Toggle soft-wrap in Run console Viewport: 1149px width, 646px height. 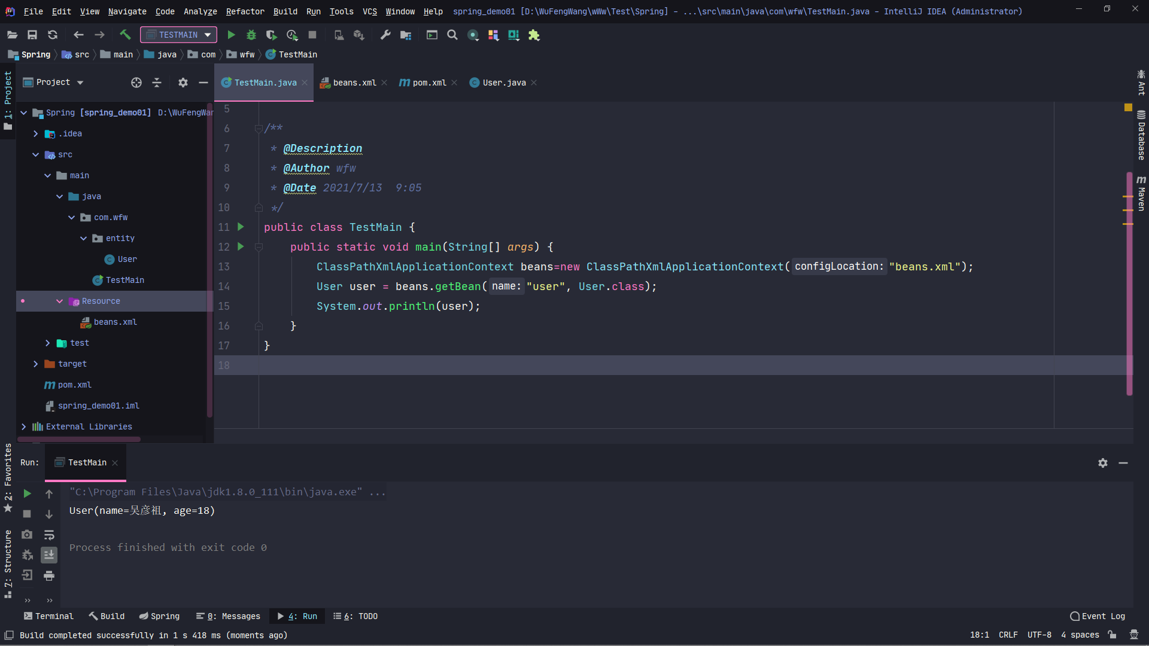click(x=49, y=535)
